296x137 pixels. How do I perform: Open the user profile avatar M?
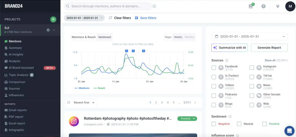[x=290, y=6]
